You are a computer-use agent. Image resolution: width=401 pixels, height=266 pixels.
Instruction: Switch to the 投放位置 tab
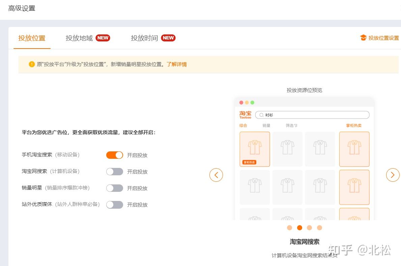32,38
